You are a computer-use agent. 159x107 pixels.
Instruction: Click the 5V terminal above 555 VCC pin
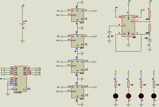[x=128, y=4]
